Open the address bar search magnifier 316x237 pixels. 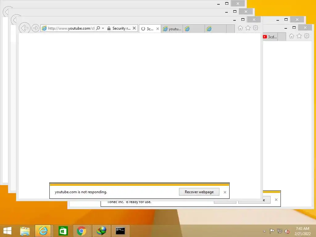click(98, 28)
